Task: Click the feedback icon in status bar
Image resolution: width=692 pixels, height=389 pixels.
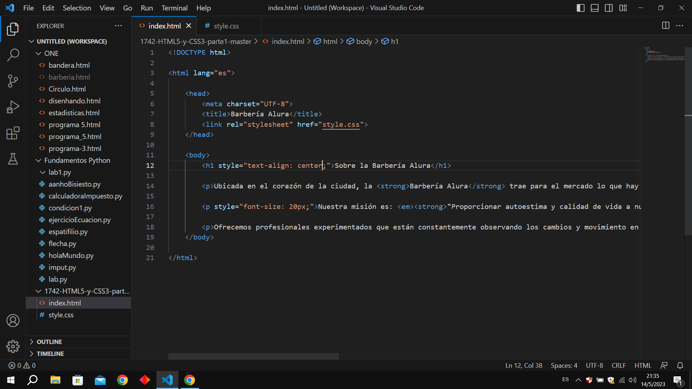Action: point(664,365)
